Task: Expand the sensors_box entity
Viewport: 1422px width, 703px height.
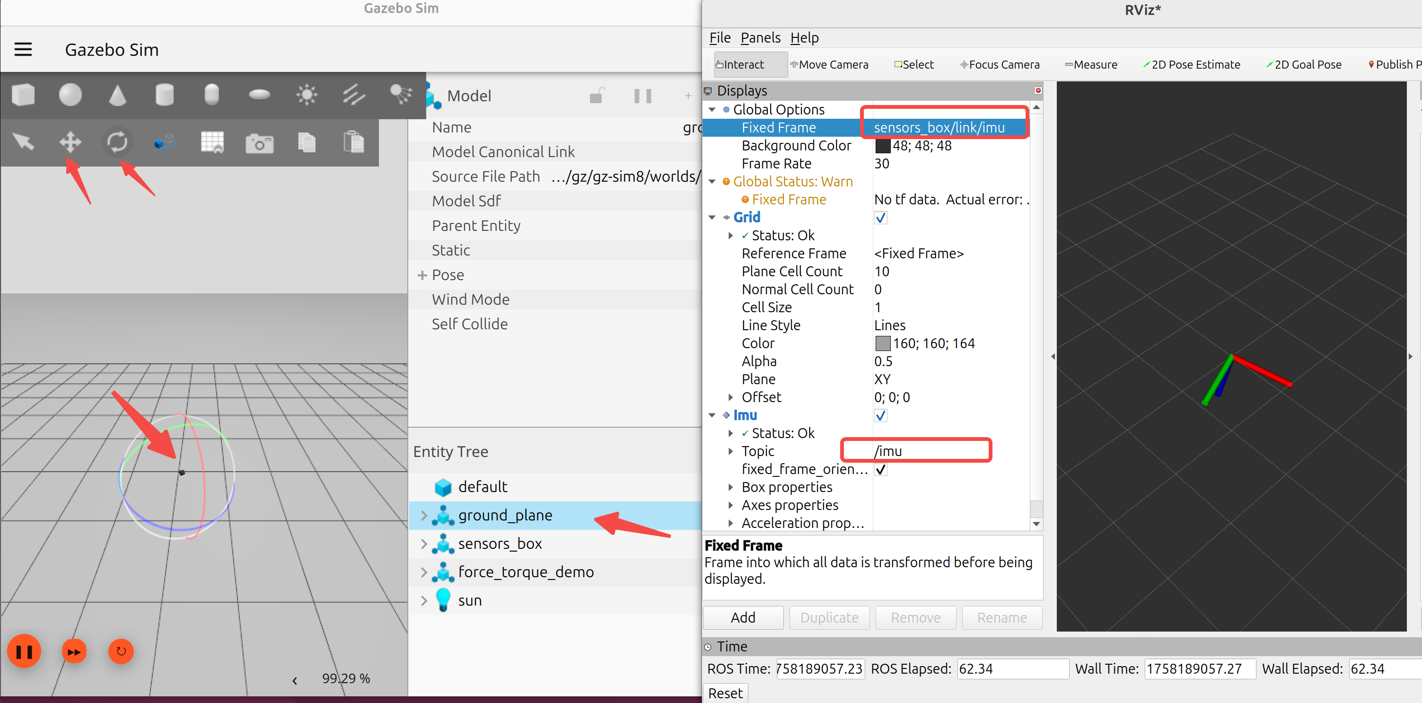Action: click(423, 544)
